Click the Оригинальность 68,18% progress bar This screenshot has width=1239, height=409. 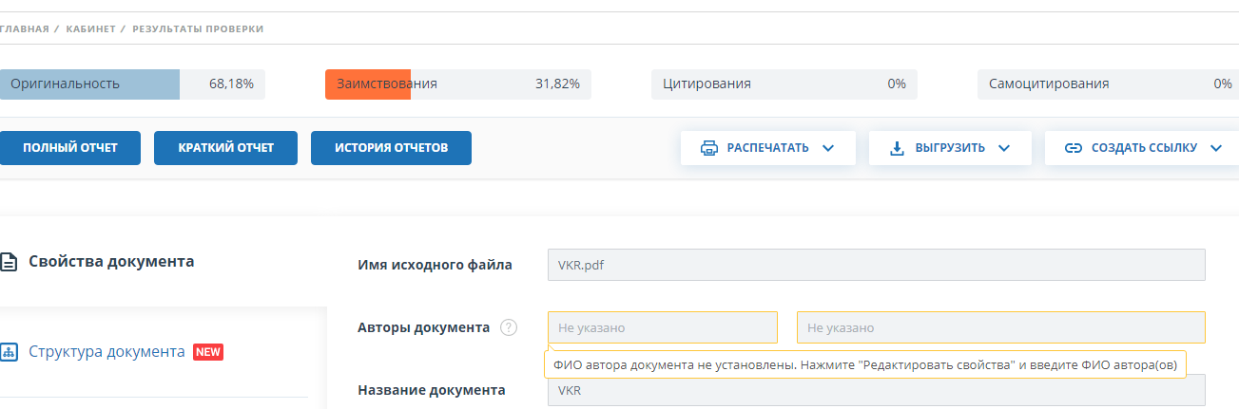[132, 84]
